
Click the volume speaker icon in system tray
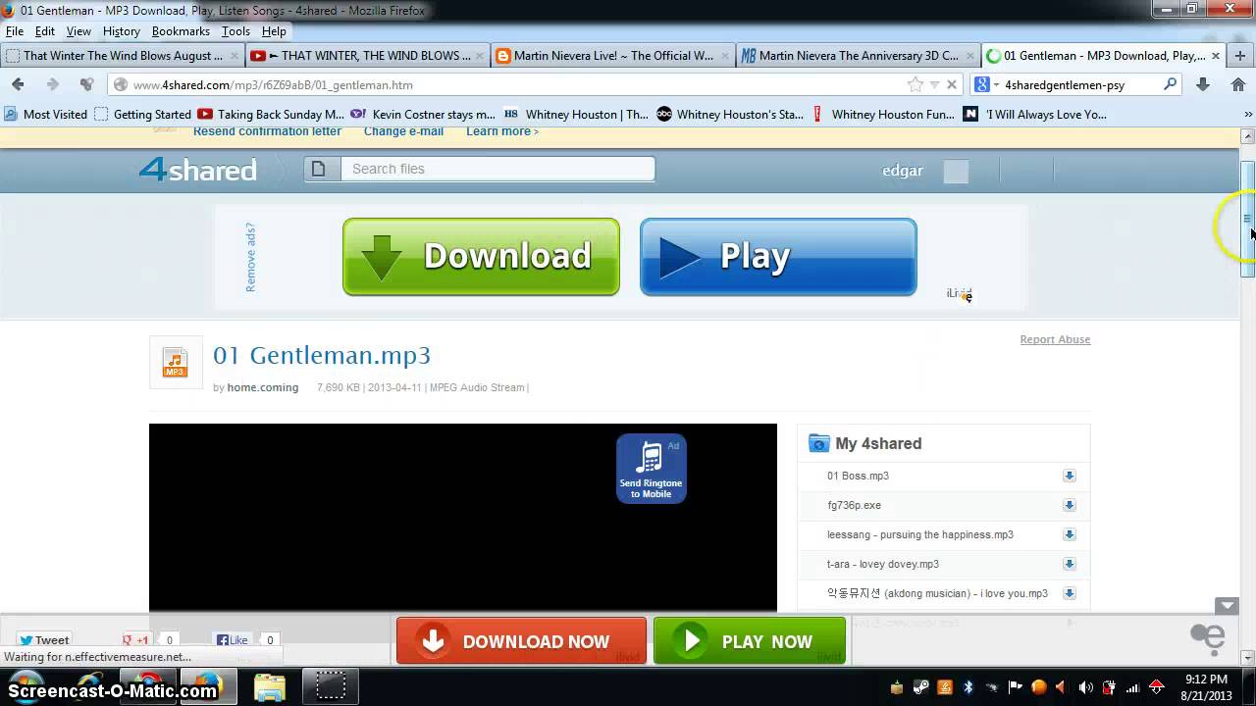tap(1085, 687)
